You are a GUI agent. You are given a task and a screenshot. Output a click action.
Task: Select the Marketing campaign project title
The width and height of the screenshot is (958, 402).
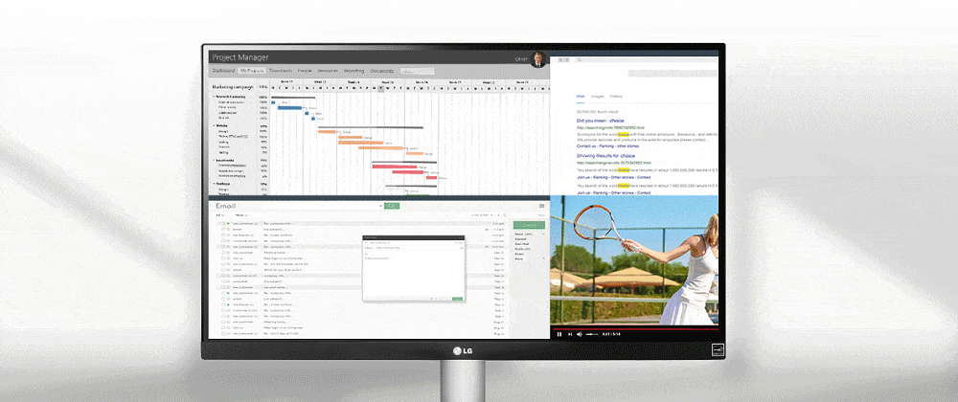(233, 87)
